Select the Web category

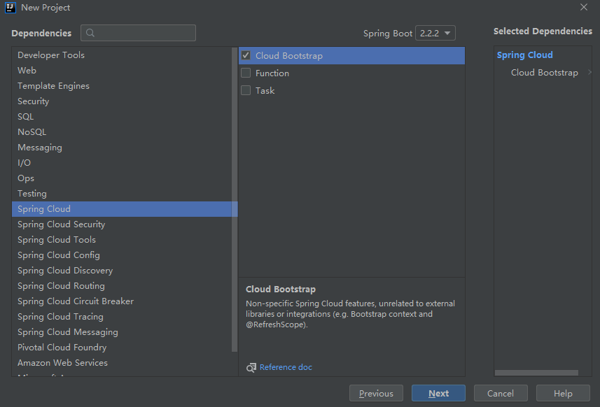coord(122,71)
